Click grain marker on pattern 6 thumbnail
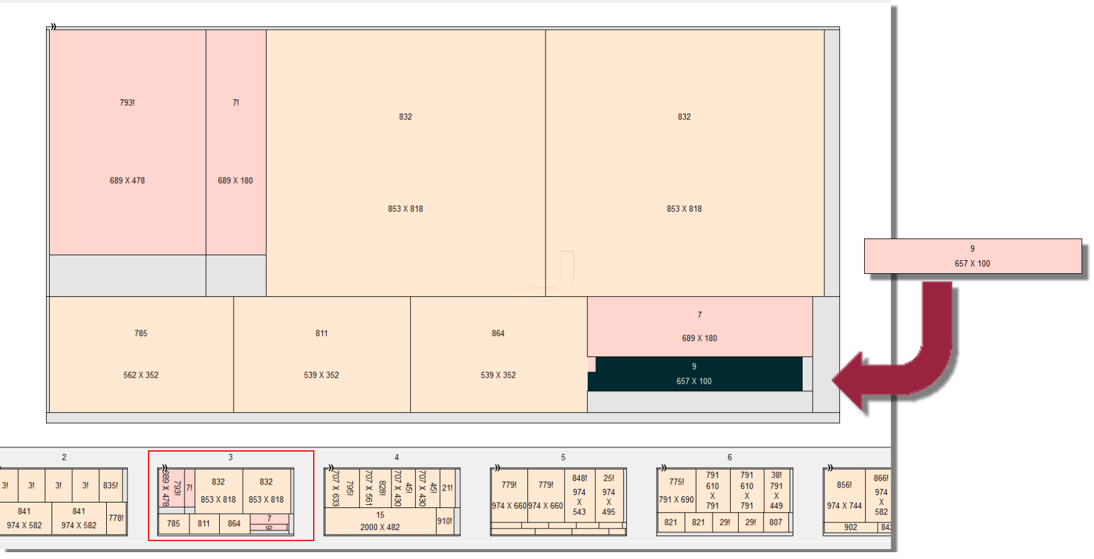This screenshot has width=1094, height=559. point(663,468)
